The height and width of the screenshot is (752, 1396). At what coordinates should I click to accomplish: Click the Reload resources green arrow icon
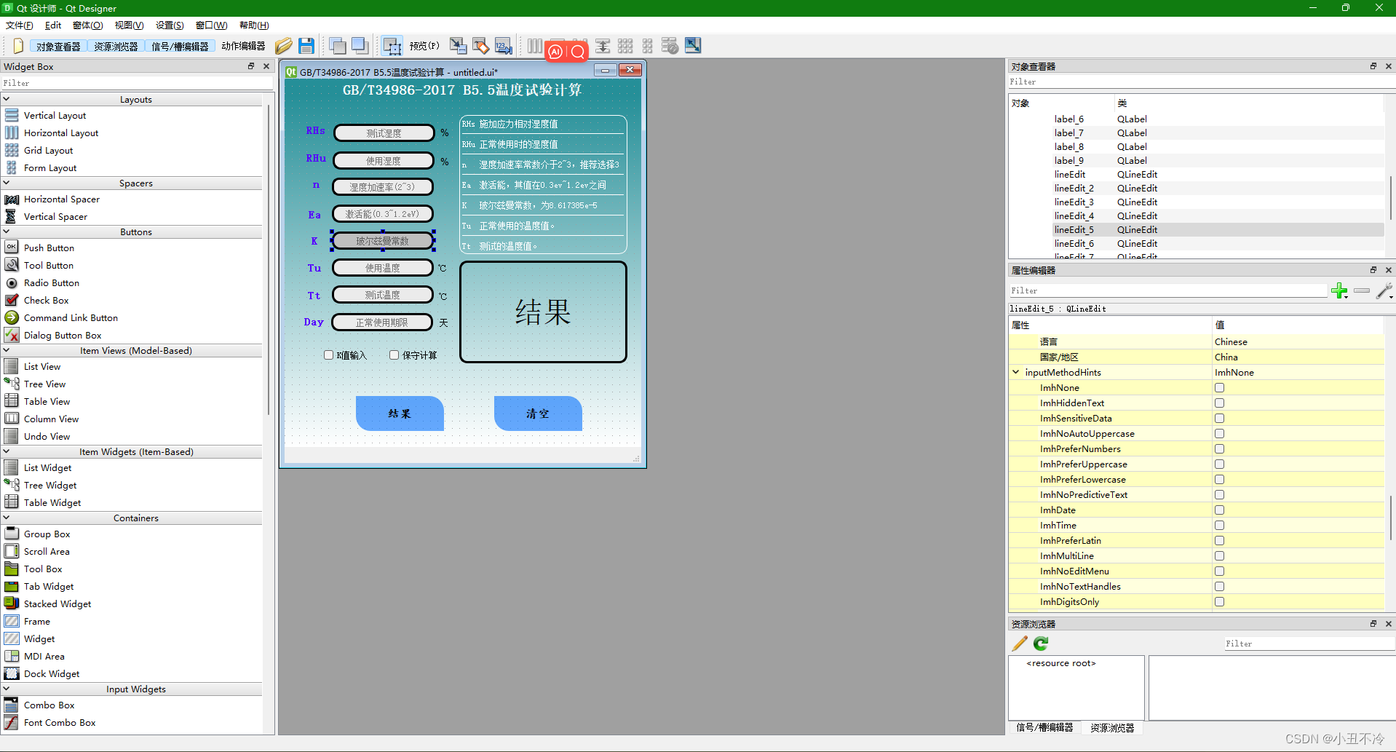click(x=1041, y=644)
